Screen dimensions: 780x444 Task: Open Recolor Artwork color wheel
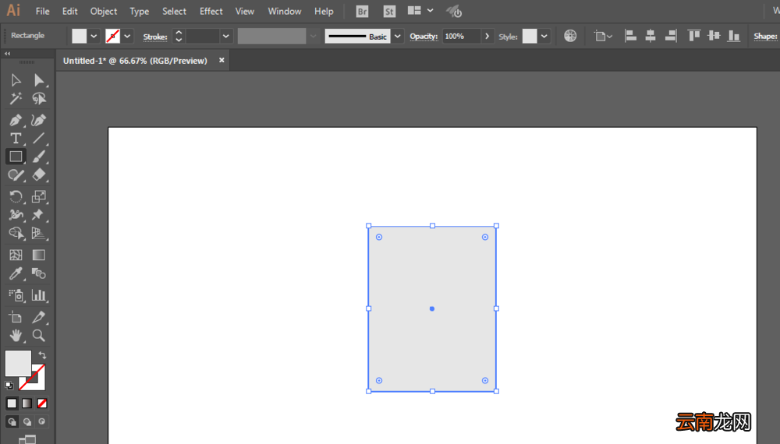570,36
